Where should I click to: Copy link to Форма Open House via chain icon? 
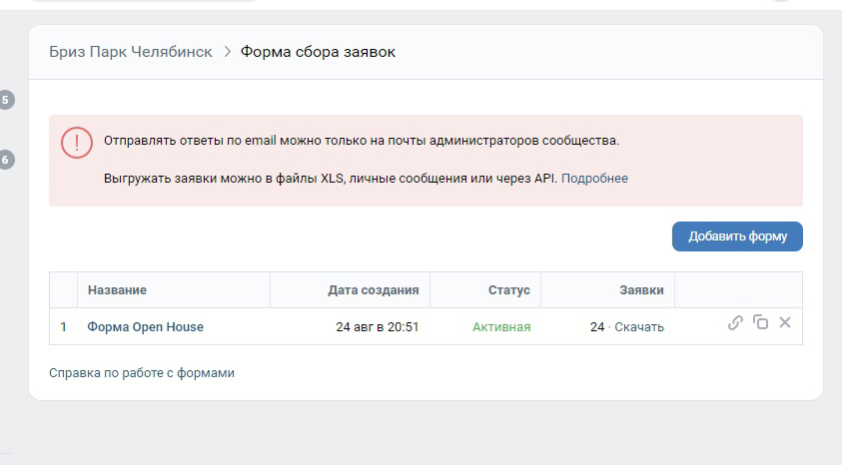[x=735, y=322]
